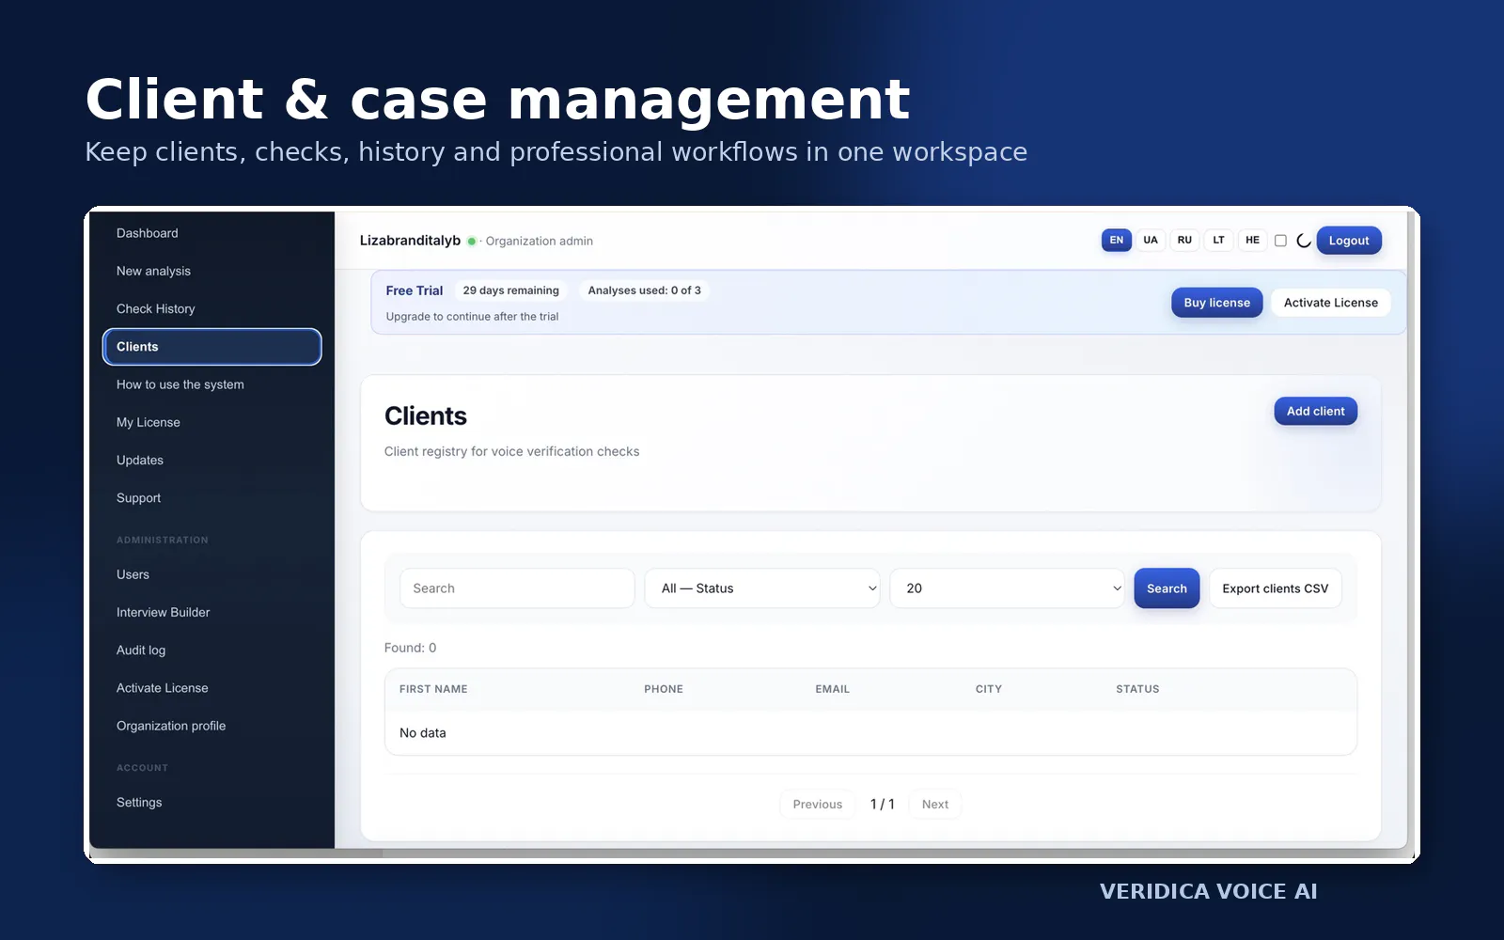This screenshot has width=1504, height=940.
Task: Click the horizontal scrollbar at window bottom
Action: pos(235,854)
